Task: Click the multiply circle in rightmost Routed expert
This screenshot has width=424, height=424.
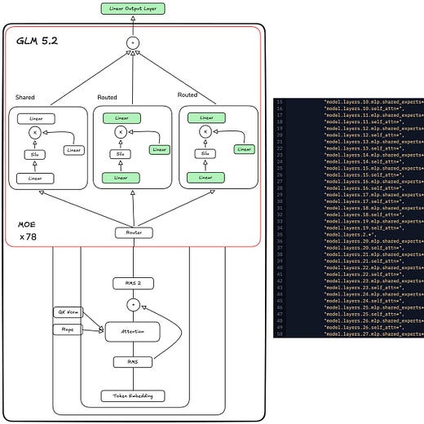Action: pyautogui.click(x=205, y=132)
